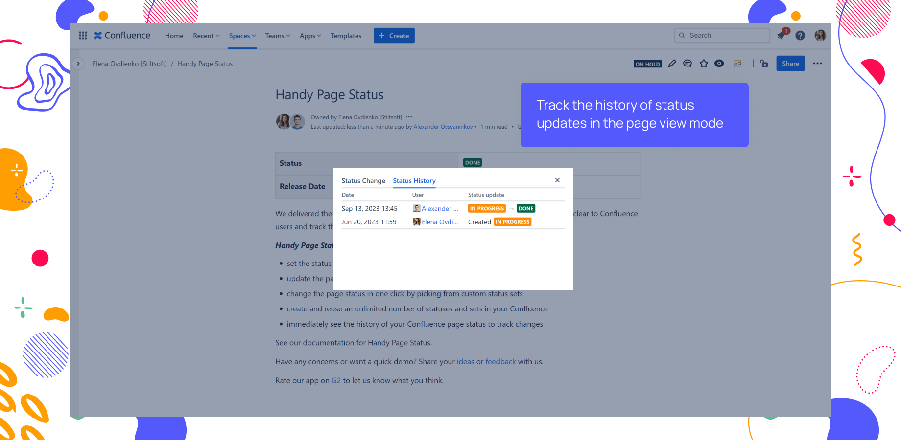Click the Handy Page Status page title

(x=330, y=95)
